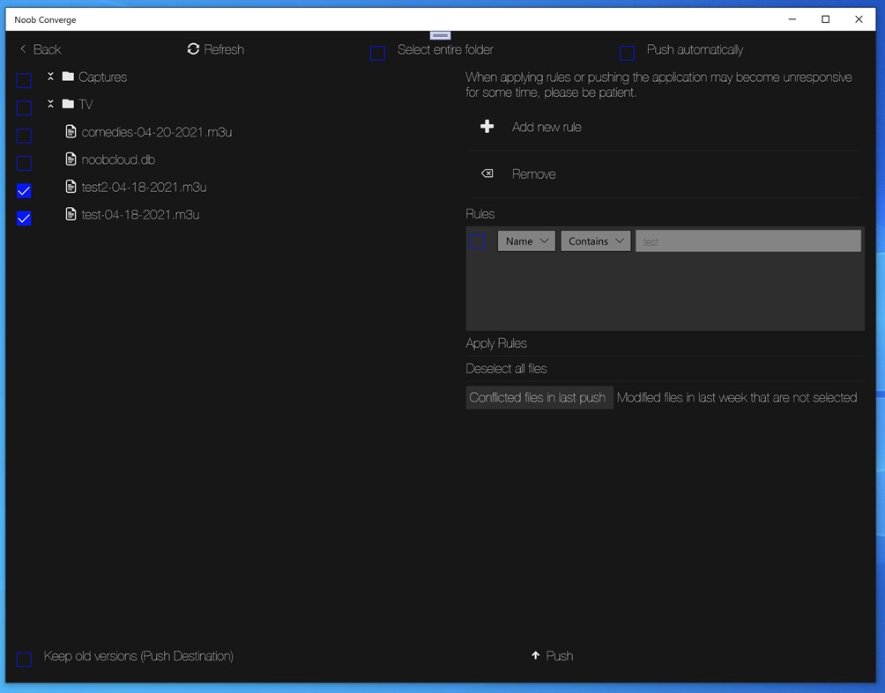Click the TV folder icon
The width and height of the screenshot is (885, 693).
tap(69, 103)
